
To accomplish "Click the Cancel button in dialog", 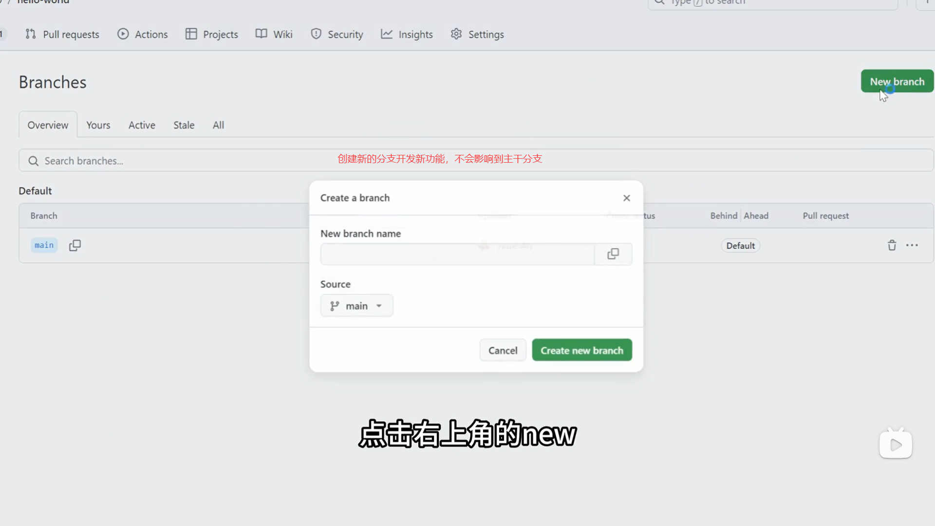I will point(503,350).
